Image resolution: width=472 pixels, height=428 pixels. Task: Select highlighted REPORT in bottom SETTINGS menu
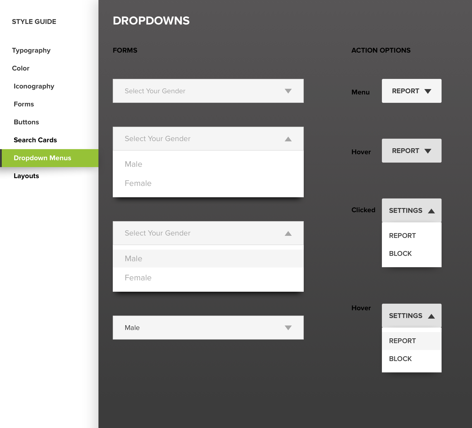tap(412, 341)
